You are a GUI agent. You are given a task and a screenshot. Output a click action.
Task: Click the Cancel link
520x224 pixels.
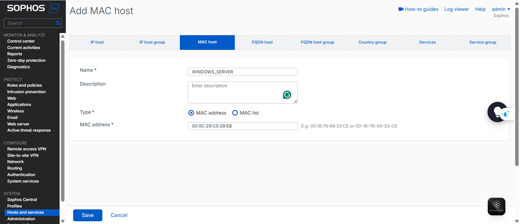pos(119,215)
